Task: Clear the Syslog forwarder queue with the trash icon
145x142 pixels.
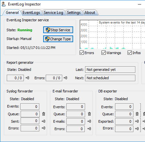Action: pyautogui.click(x=43, y=114)
